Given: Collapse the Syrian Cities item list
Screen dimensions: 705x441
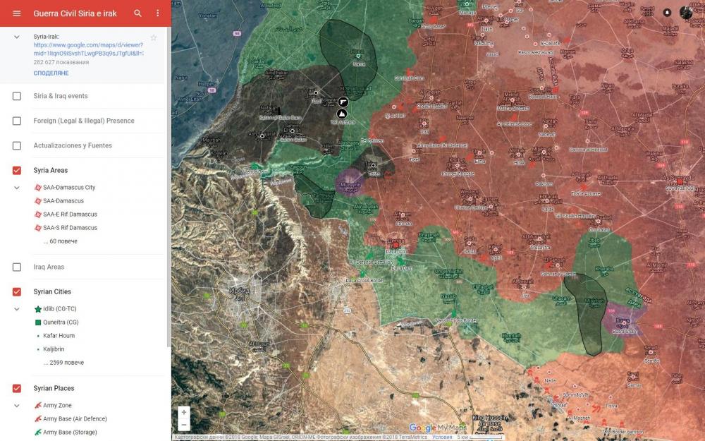Looking at the screenshot, I should click(17, 309).
